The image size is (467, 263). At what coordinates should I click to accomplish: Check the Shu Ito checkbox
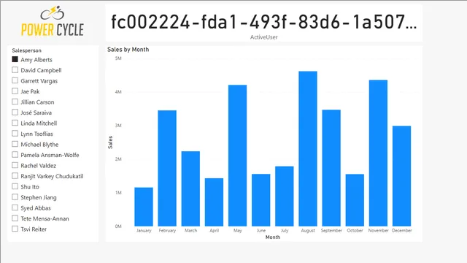tap(15, 186)
